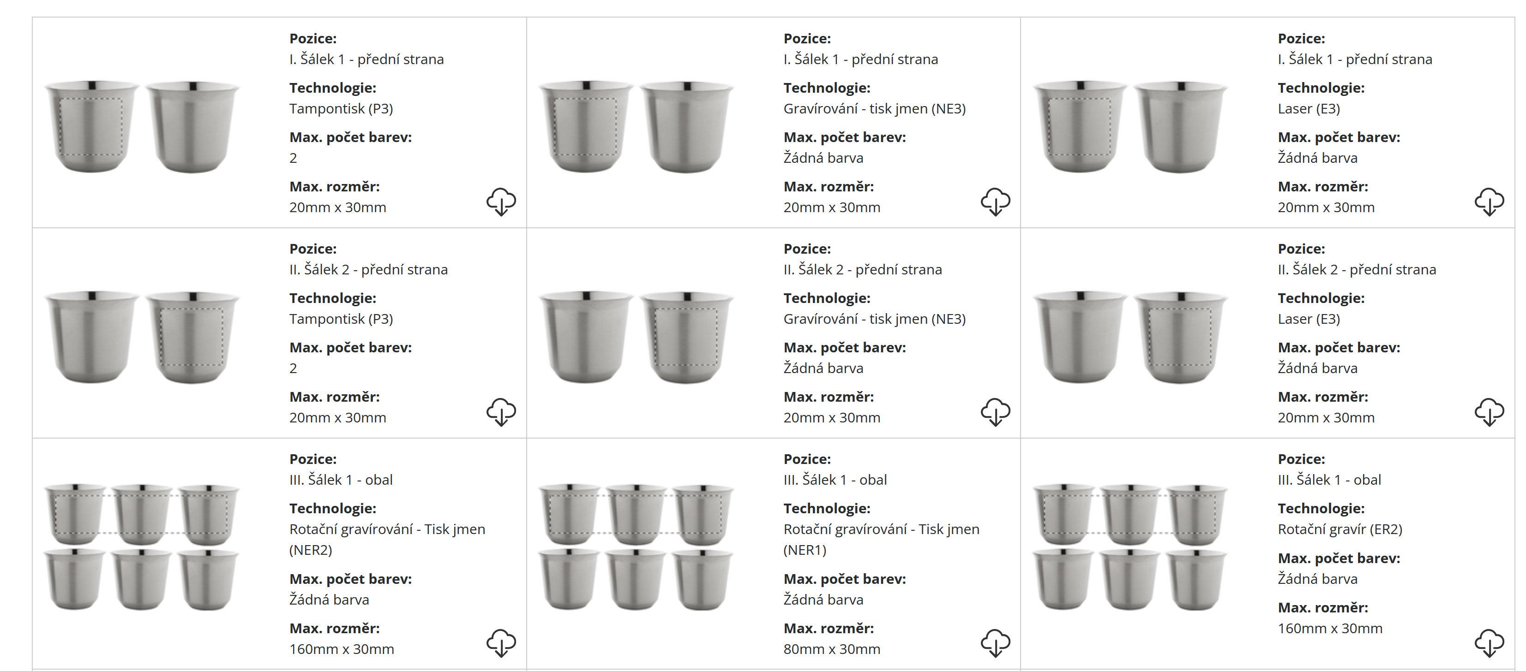Download template for Šálek 2 Laser (E3)
Screen dimensions: 1526x671
(x=1489, y=412)
